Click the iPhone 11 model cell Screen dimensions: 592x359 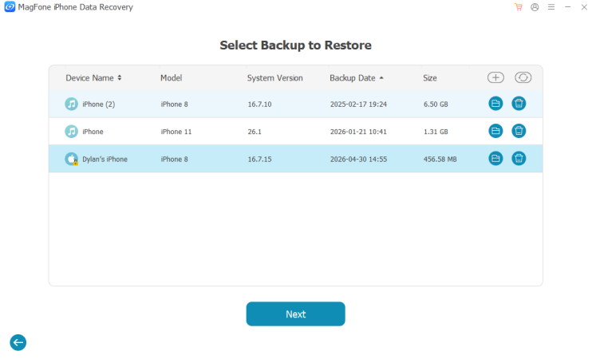point(176,132)
